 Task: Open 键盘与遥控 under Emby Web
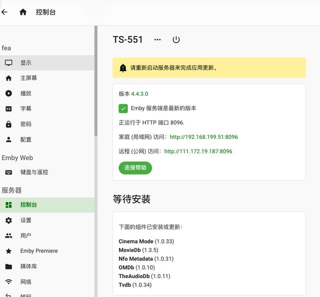pos(47,172)
